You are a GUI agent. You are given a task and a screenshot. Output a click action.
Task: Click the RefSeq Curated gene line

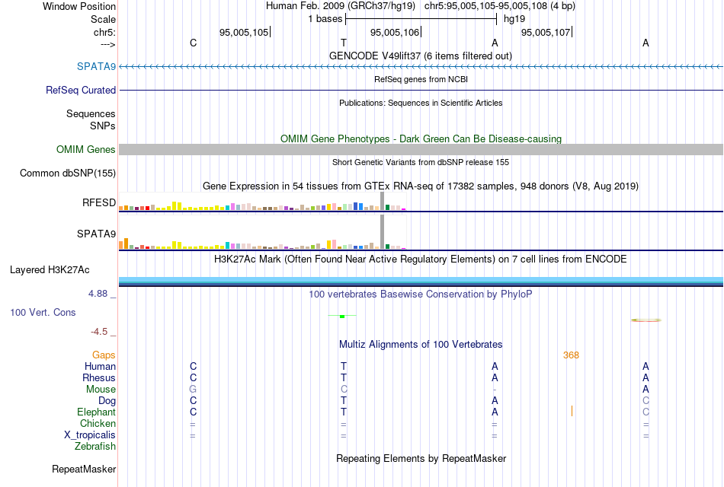pyautogui.click(x=421, y=90)
